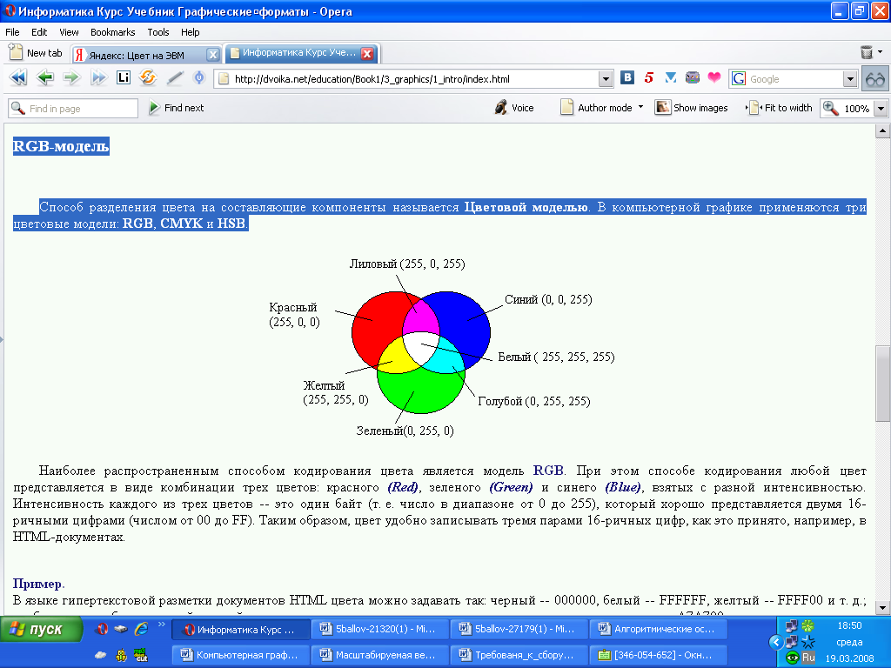Click the scrollbar up arrow
The width and height of the screenshot is (891, 668).
coord(882,131)
